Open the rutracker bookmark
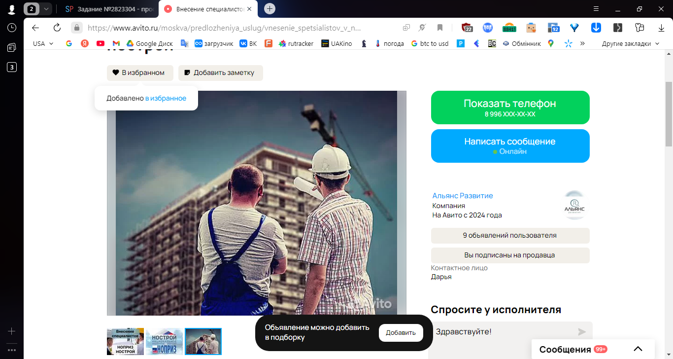Screen dimensions: 673x359 point(296,43)
